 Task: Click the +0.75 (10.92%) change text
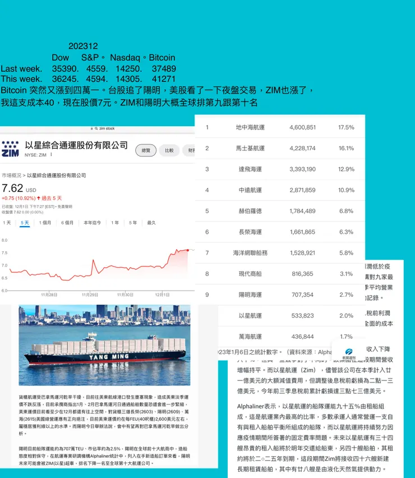point(19,198)
